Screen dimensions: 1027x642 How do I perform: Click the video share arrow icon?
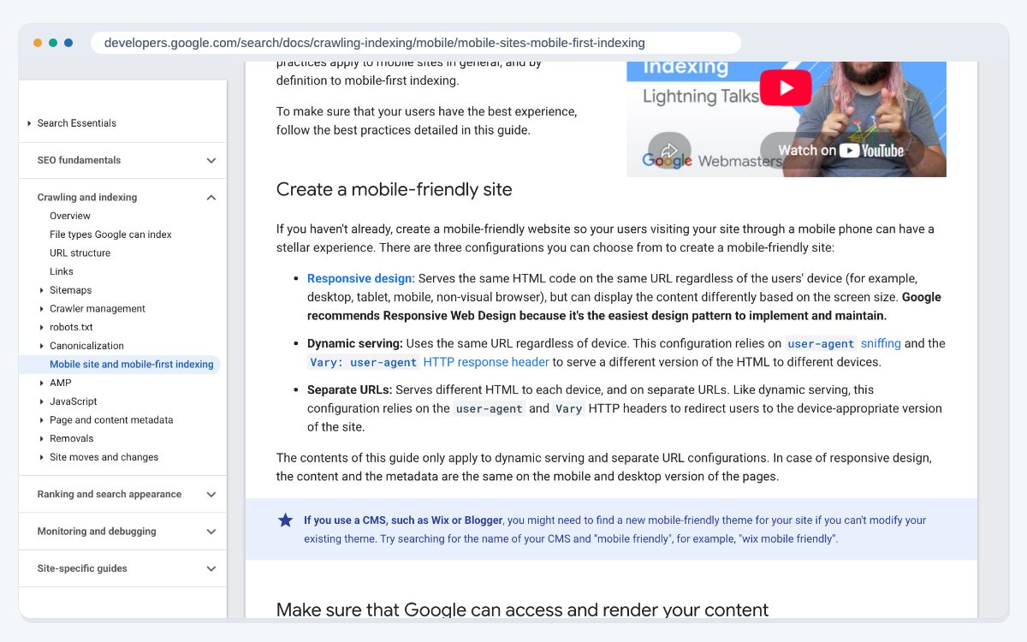(668, 150)
